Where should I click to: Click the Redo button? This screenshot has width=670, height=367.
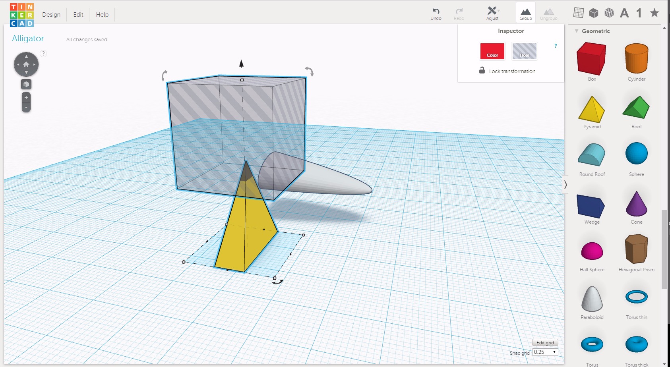pos(459,14)
